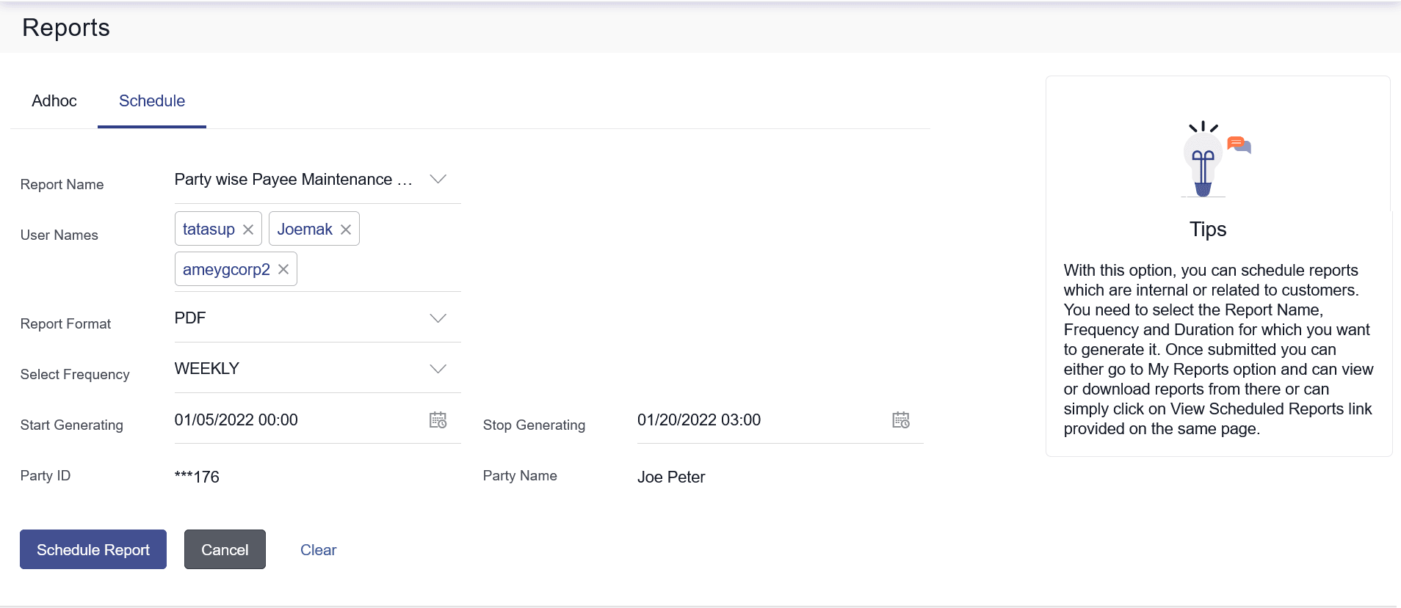
Task: Expand the Report Name dropdown
Action: 438,180
